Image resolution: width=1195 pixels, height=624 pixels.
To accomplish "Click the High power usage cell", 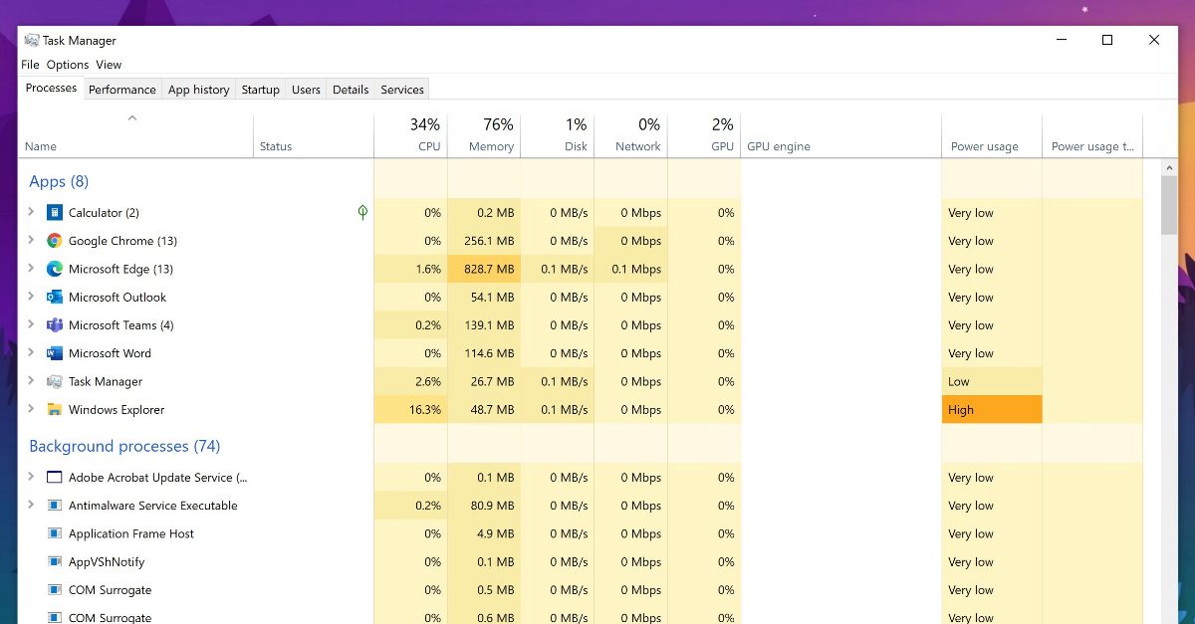I will [991, 410].
